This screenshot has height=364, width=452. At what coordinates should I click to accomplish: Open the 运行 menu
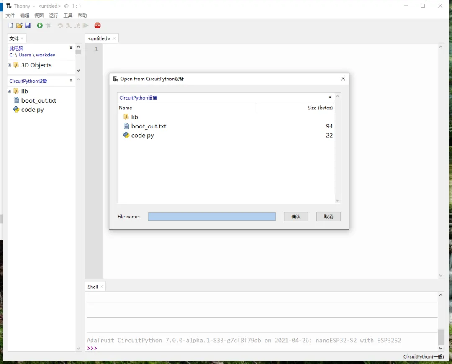pyautogui.click(x=54, y=15)
